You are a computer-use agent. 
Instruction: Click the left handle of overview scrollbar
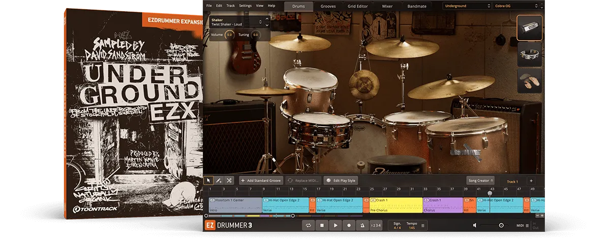(x=205, y=216)
